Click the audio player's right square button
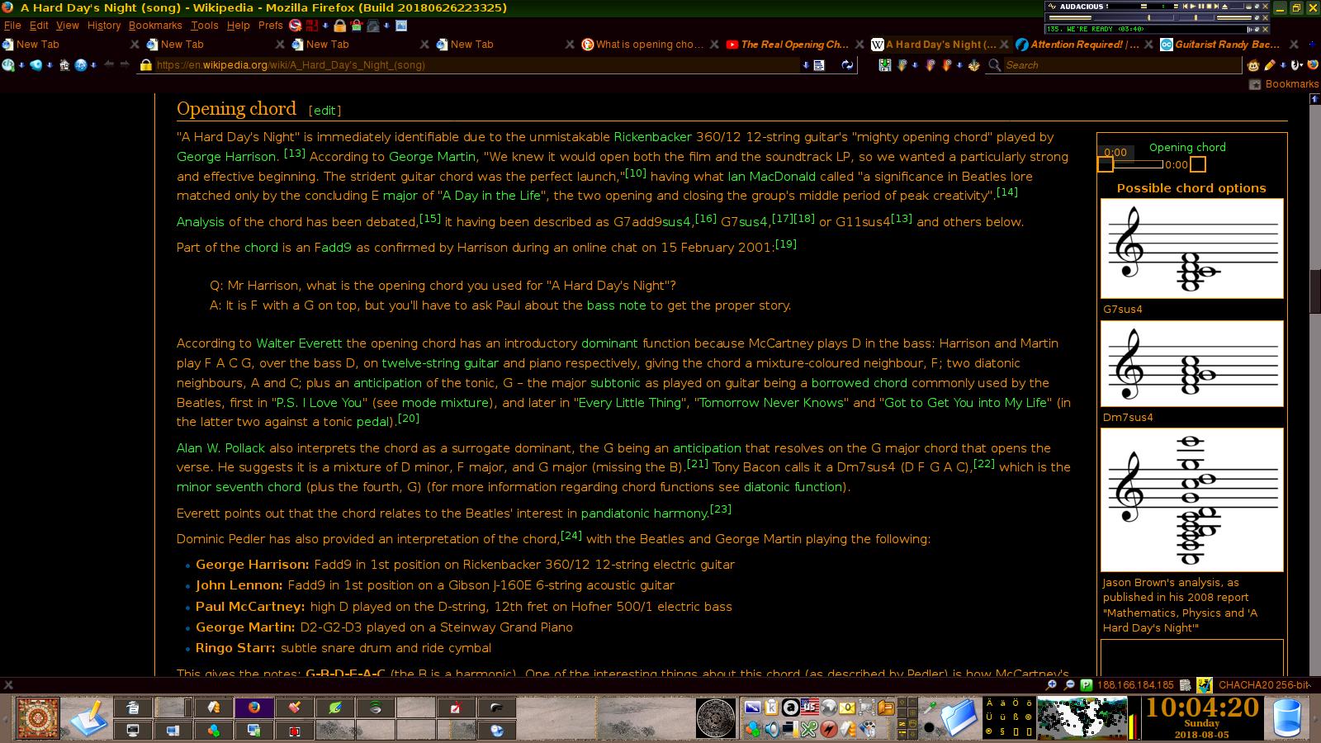Screen dimensions: 1321x743 [1198, 164]
